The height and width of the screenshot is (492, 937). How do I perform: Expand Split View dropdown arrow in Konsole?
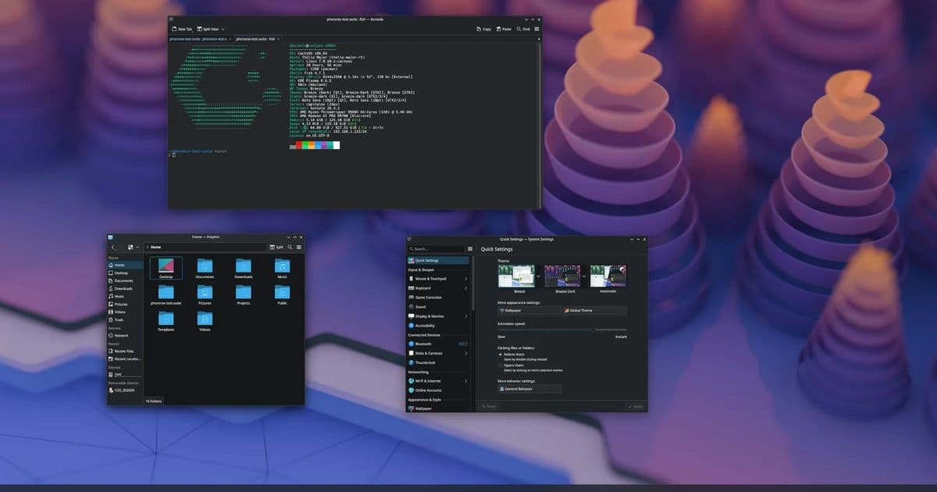pyautogui.click(x=223, y=29)
